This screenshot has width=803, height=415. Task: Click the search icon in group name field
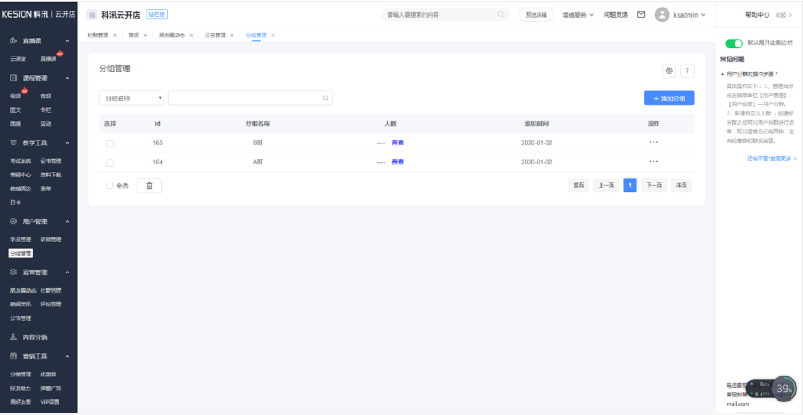click(326, 98)
